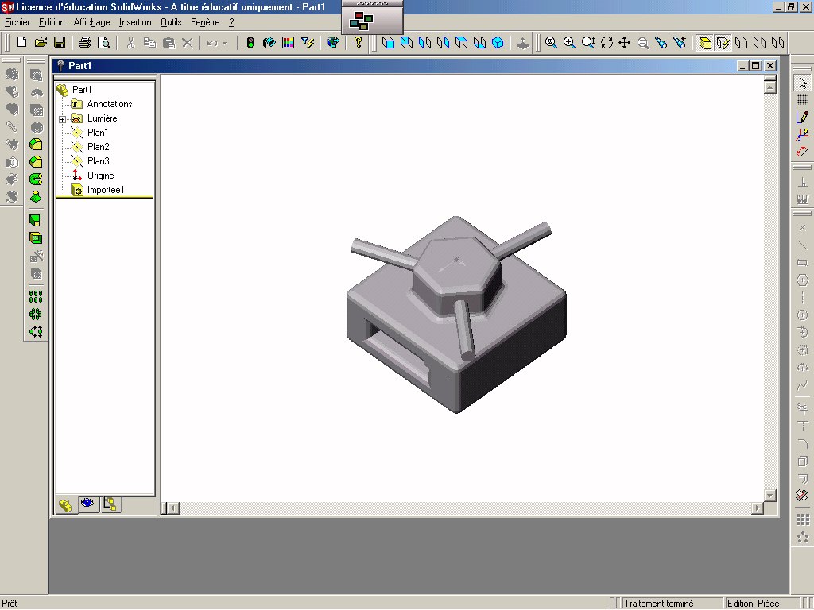Click the linear pattern feature icon

click(36, 296)
